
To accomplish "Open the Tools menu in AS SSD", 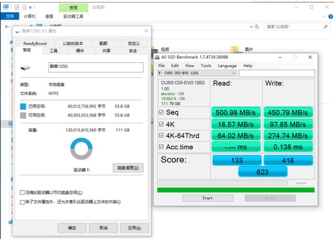I will click(206, 66).
